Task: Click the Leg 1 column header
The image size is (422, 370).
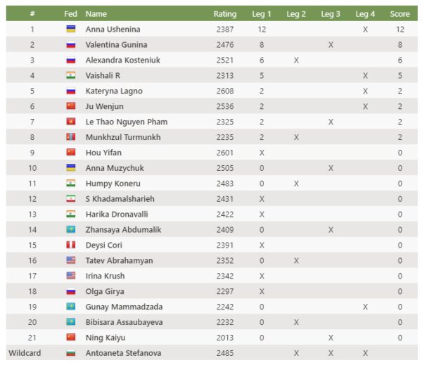Action: tap(262, 13)
